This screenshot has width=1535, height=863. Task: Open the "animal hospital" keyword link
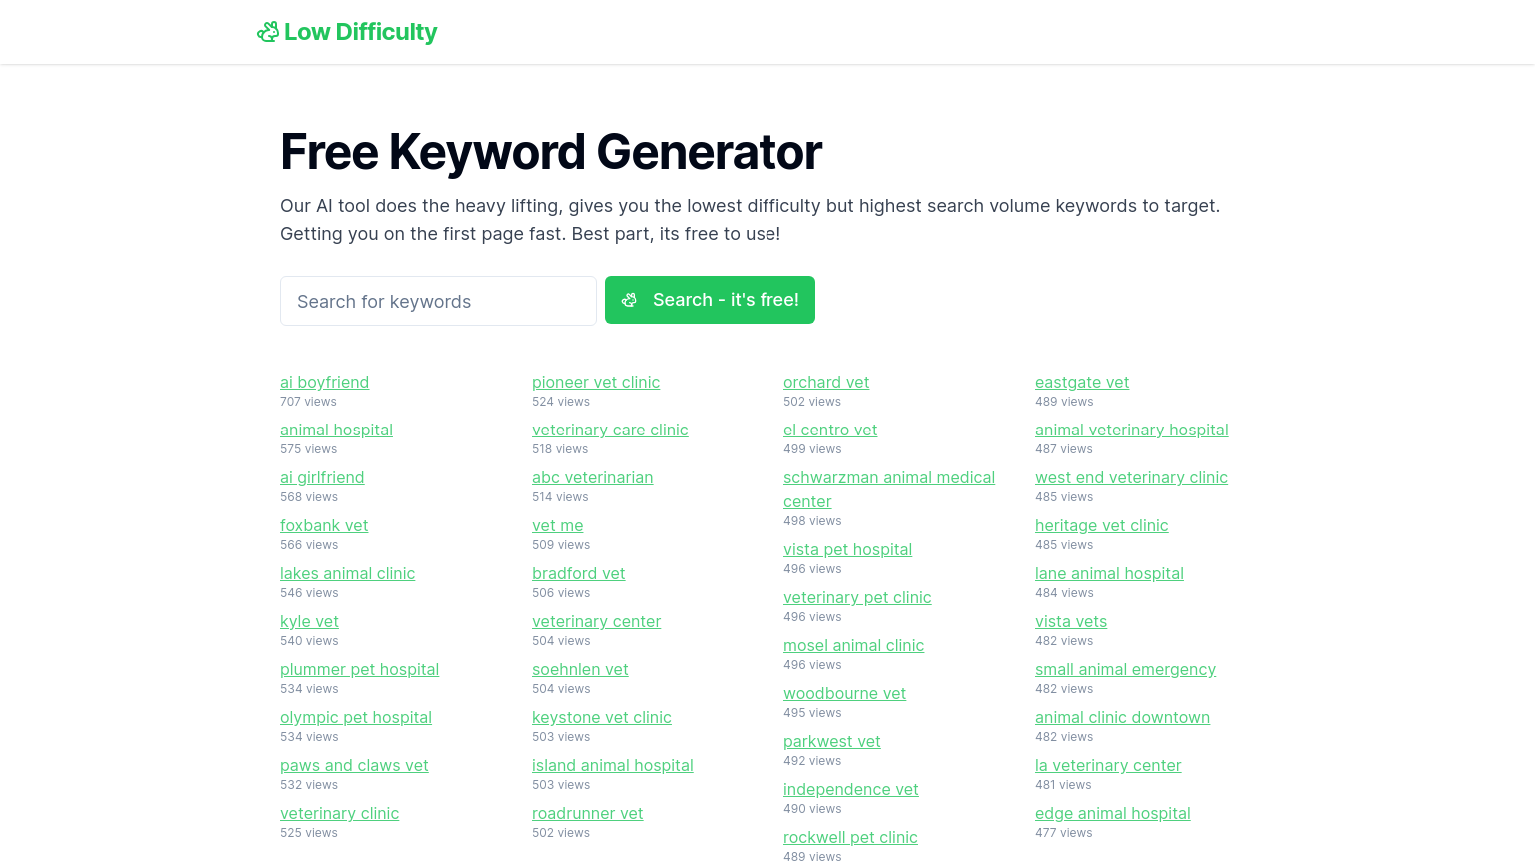point(336,430)
